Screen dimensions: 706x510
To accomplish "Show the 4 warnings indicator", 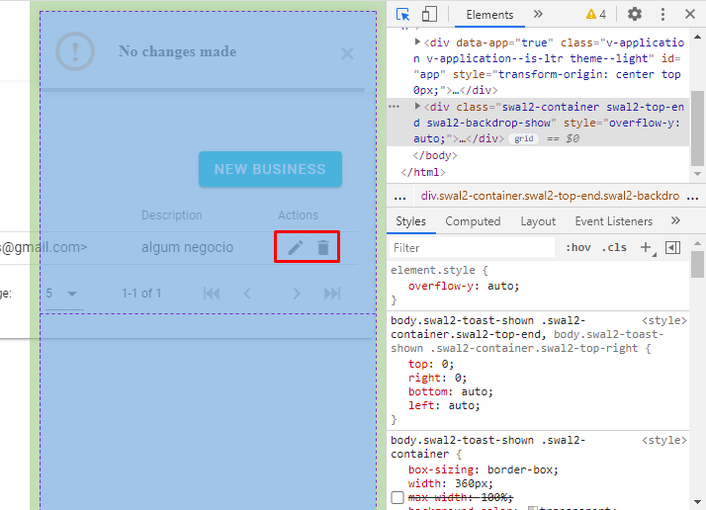I will (x=595, y=15).
